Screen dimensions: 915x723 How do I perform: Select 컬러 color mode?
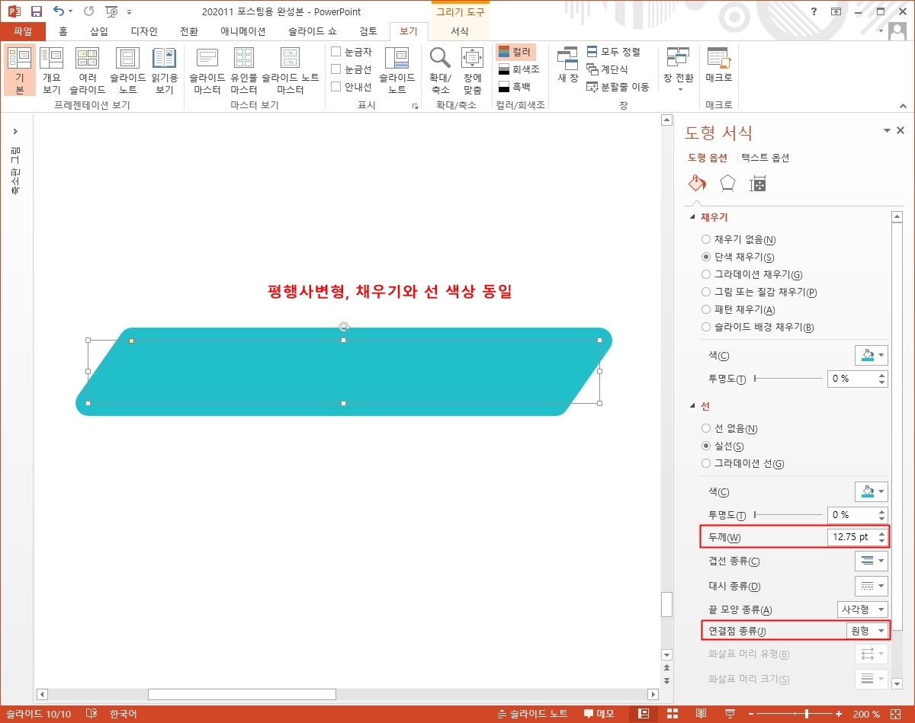click(x=516, y=52)
